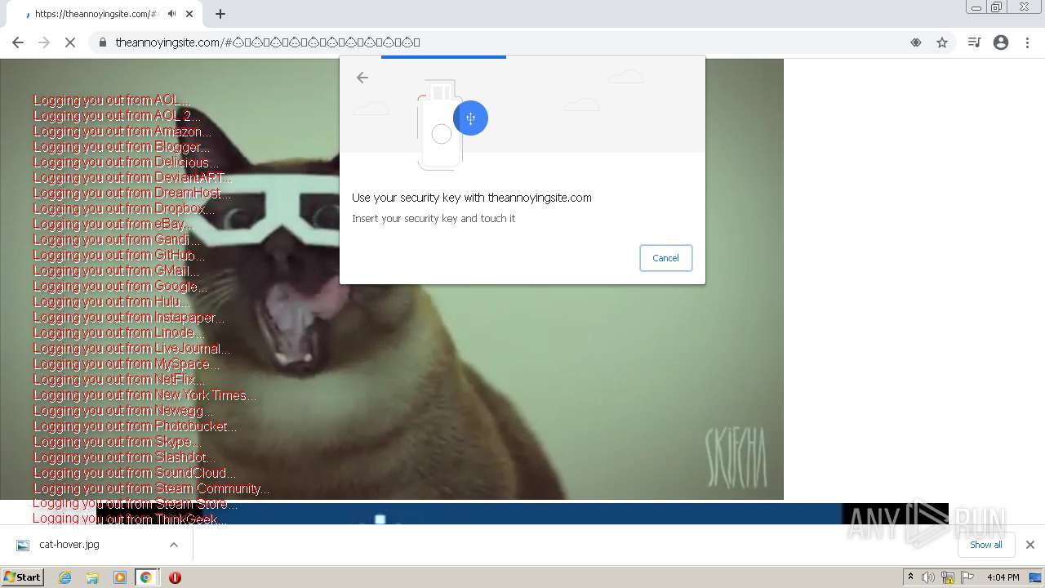
Task: Click the red stop-sign taskbar icon
Action: pos(175,577)
